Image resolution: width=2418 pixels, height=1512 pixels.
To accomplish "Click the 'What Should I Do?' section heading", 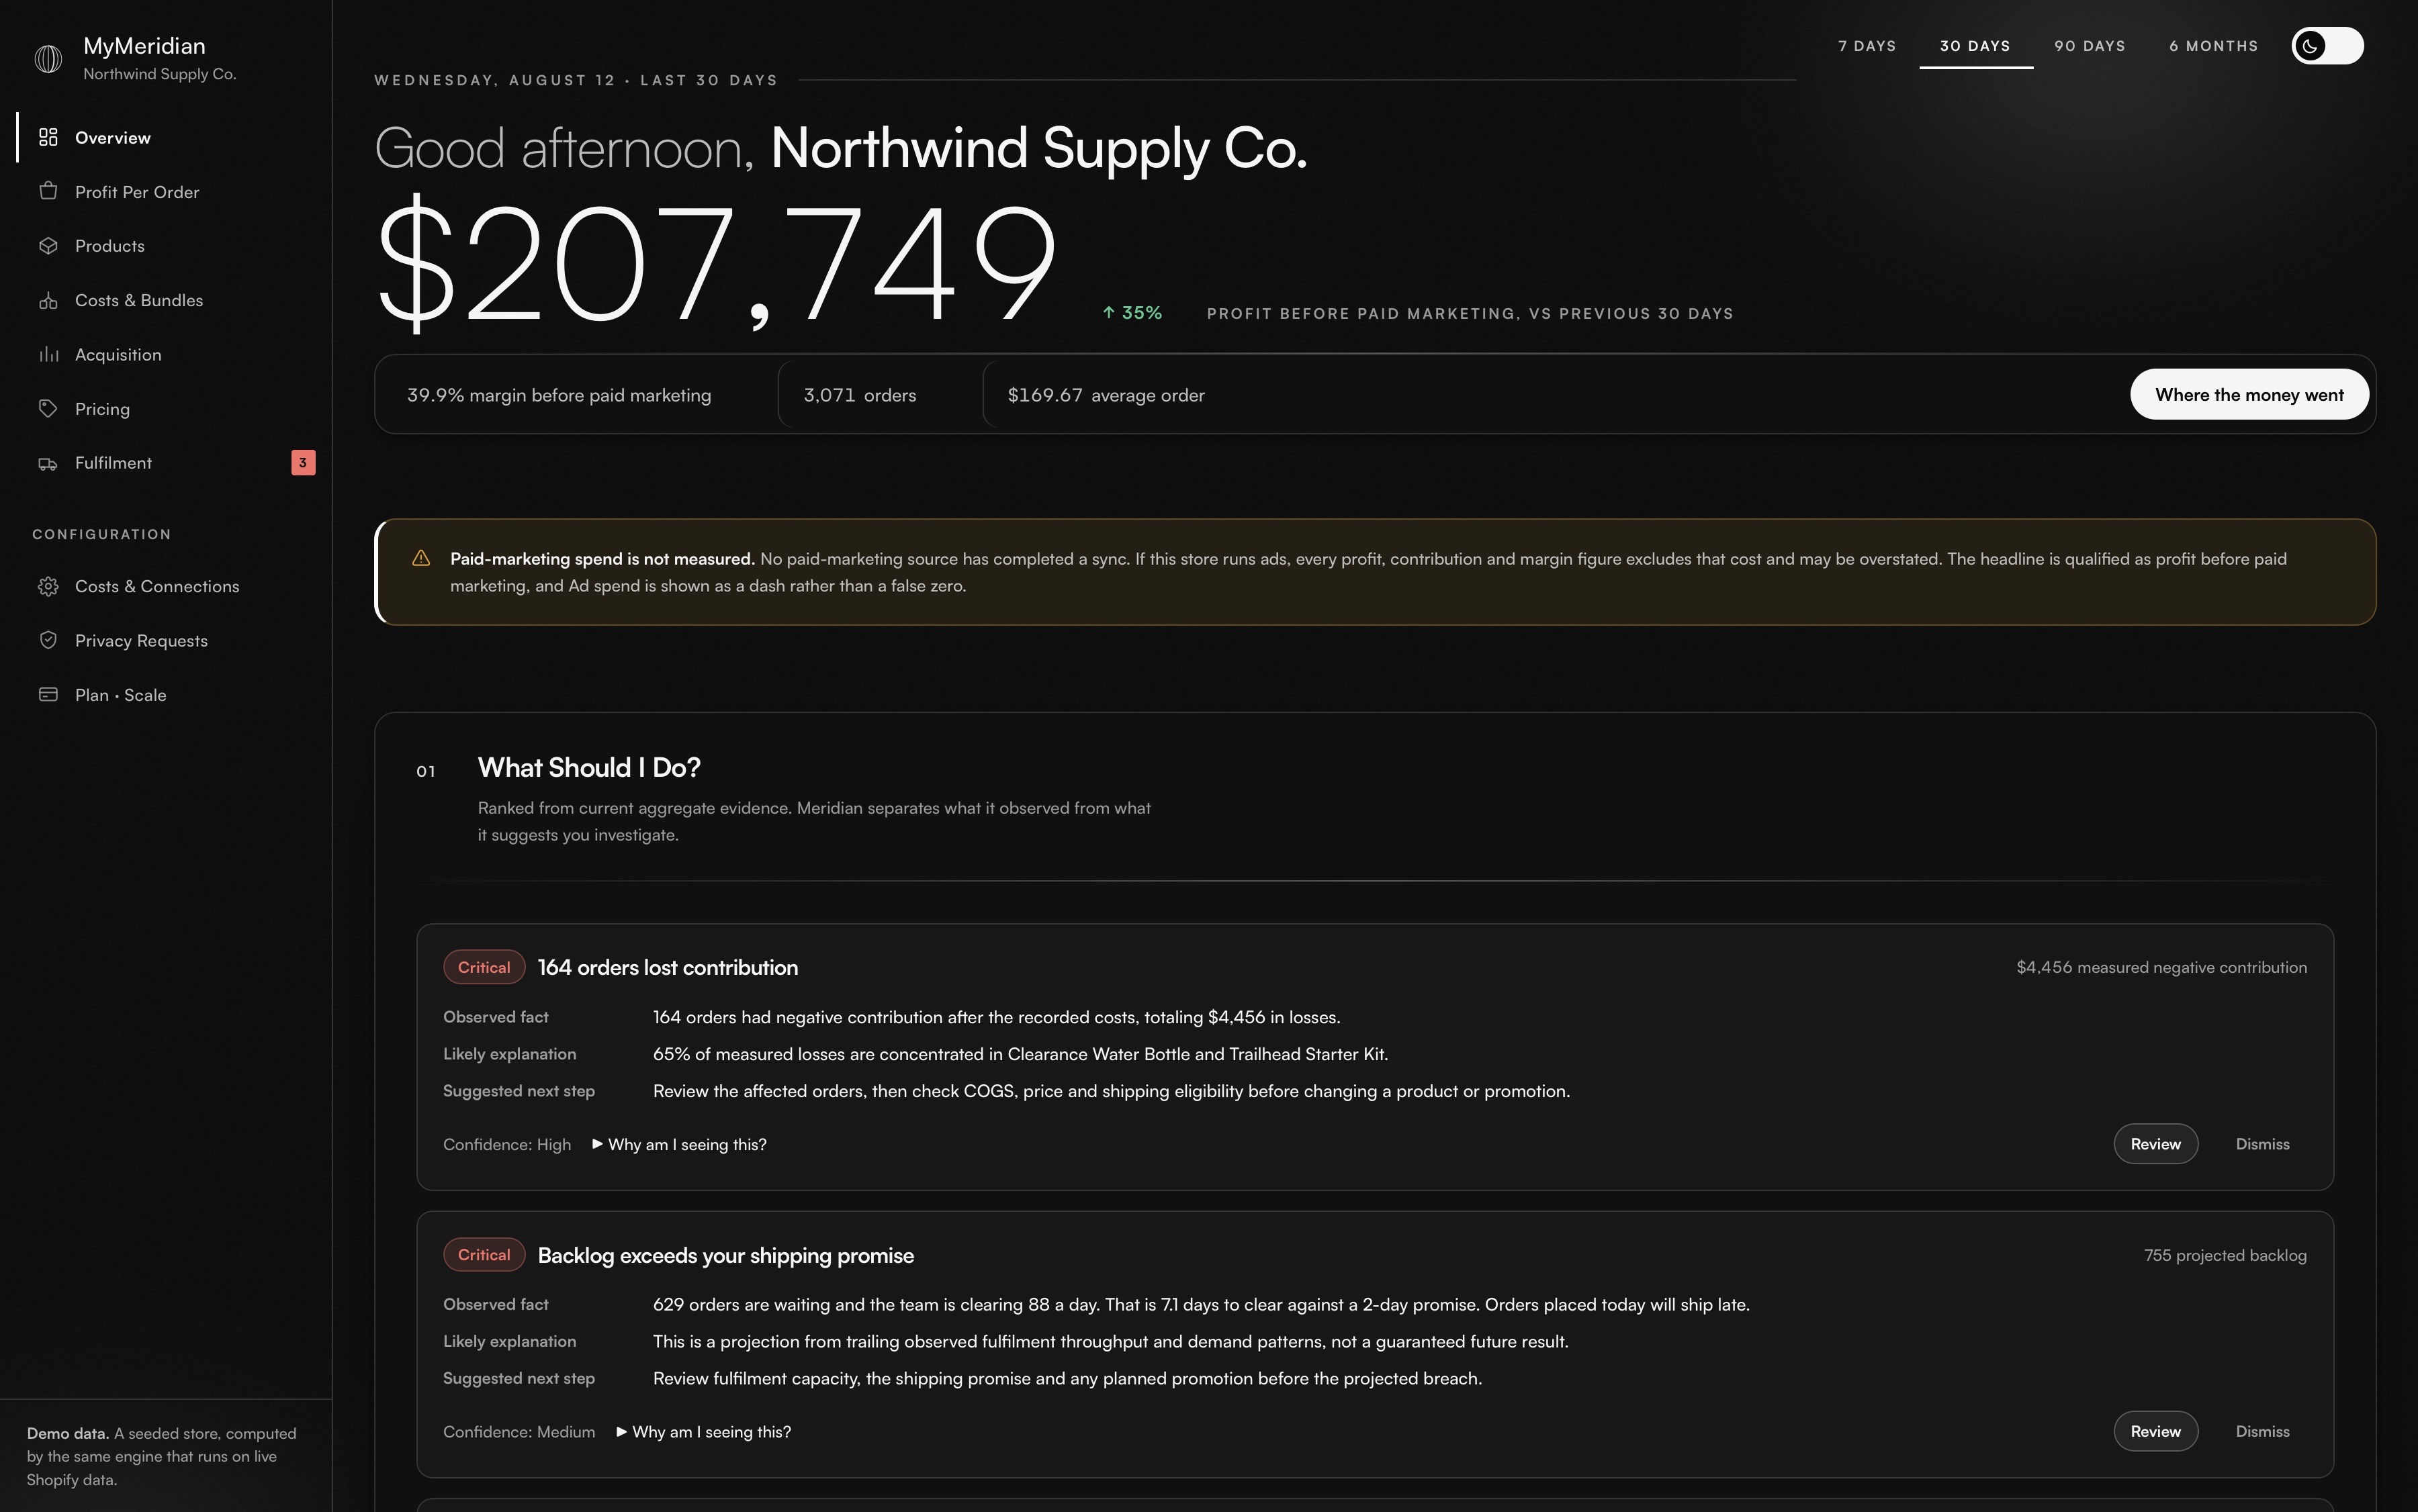I will click(x=588, y=768).
